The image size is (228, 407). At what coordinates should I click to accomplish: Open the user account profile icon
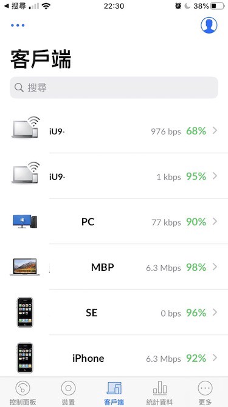tap(209, 25)
